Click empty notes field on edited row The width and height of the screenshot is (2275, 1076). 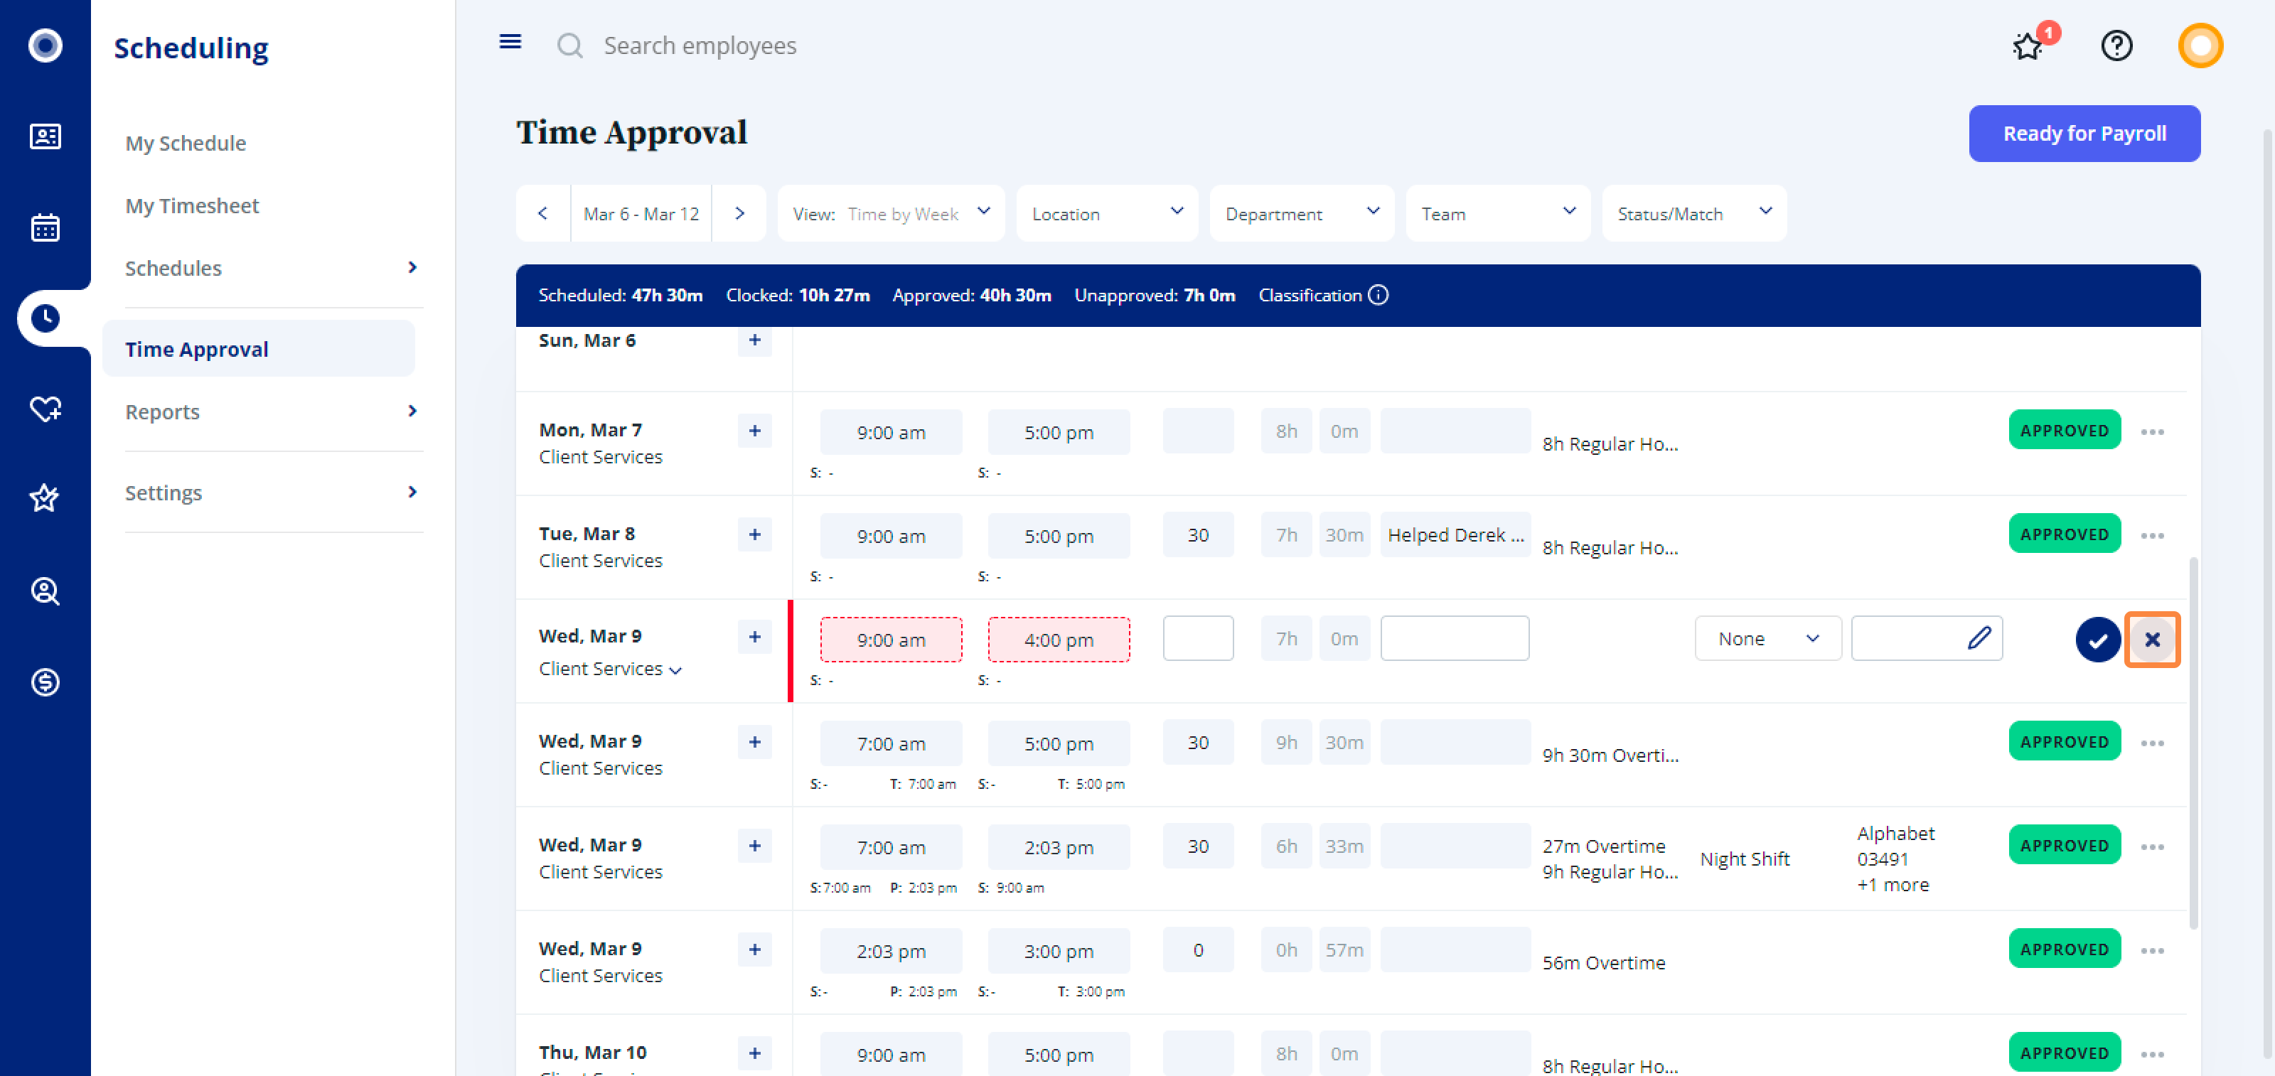point(1455,638)
